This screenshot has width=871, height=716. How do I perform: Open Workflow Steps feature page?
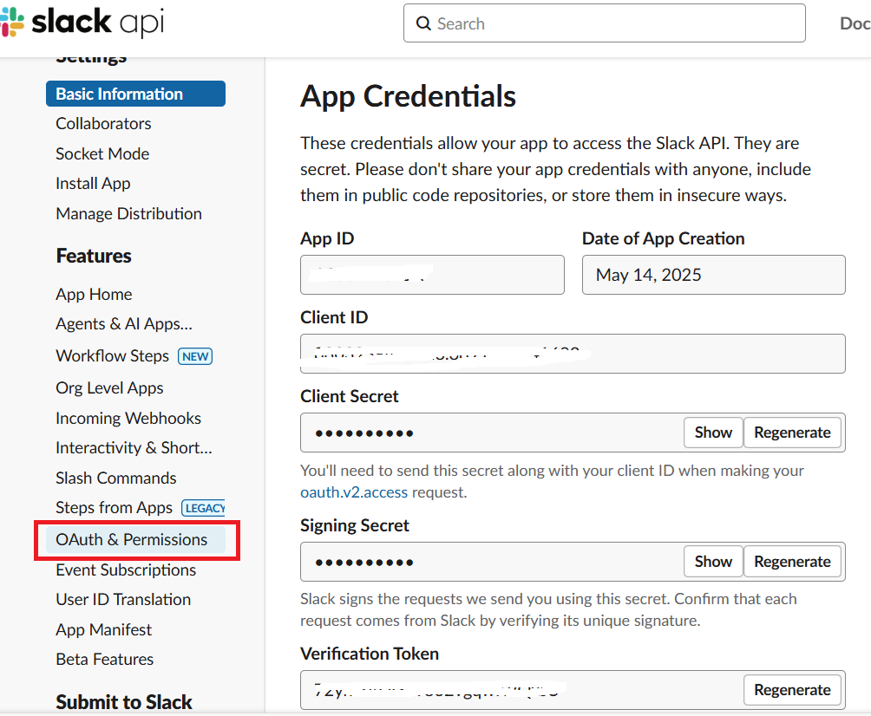point(112,355)
